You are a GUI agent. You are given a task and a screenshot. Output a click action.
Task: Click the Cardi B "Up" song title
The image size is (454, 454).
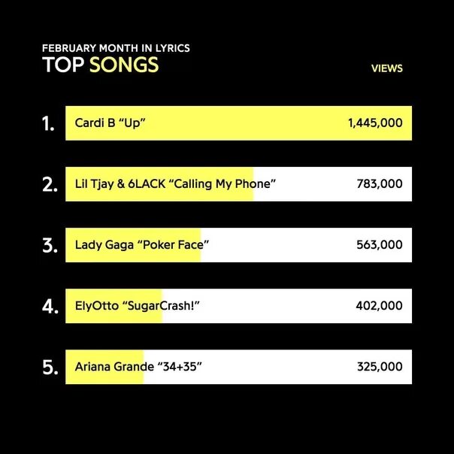[110, 123]
